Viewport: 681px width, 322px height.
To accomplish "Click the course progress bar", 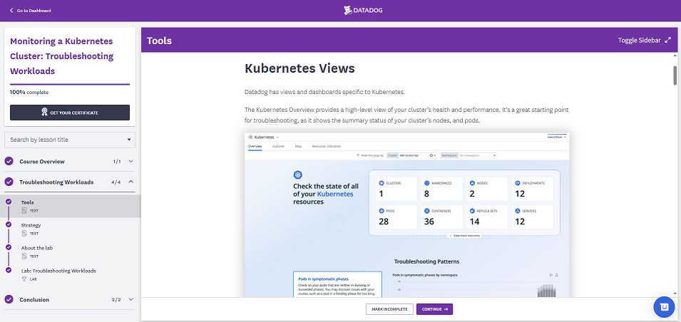I will 69,84.
